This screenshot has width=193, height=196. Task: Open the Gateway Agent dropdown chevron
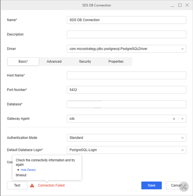coord(182,119)
